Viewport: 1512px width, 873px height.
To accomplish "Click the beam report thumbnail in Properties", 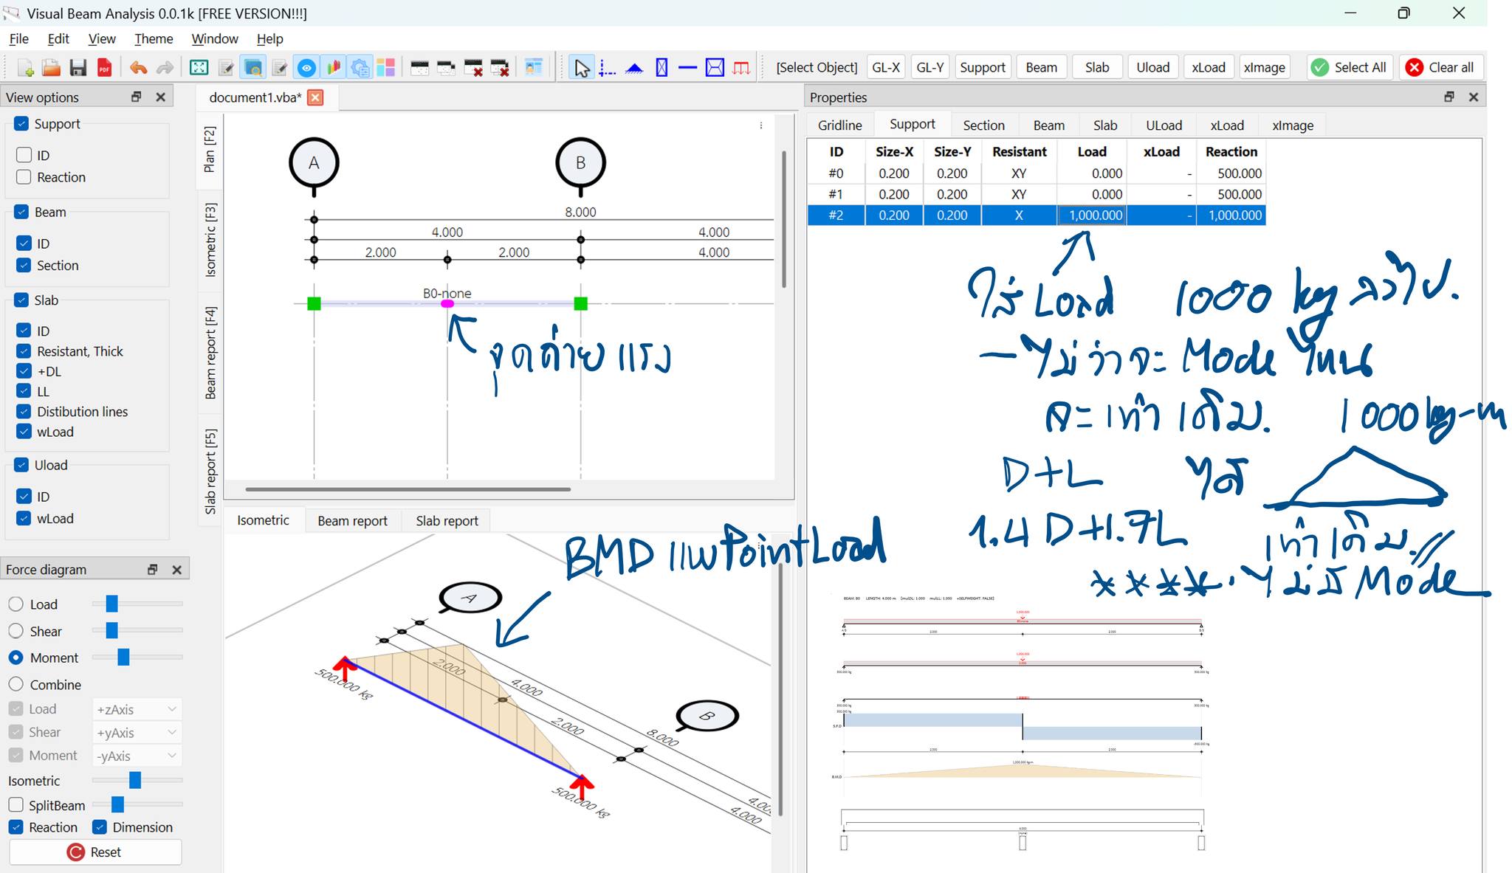I will pyautogui.click(x=1023, y=723).
